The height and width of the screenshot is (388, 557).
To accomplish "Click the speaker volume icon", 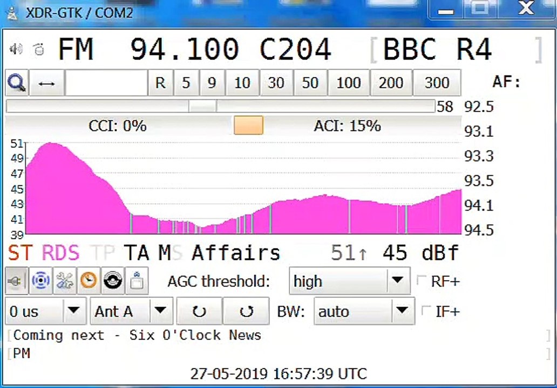I will point(16,49).
